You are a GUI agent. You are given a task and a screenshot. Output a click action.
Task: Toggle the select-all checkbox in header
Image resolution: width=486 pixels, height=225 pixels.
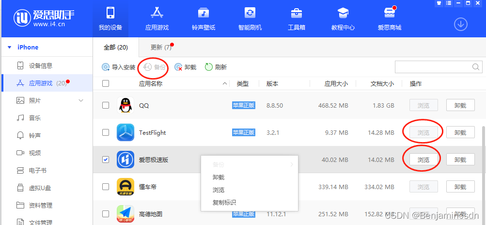106,83
